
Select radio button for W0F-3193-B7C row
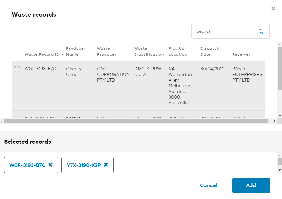17,69
